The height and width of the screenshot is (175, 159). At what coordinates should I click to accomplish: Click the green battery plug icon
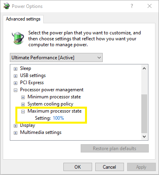(x=18, y=38)
